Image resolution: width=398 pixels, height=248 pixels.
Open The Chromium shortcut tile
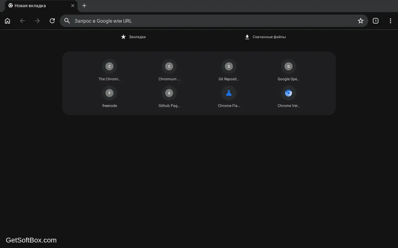pyautogui.click(x=109, y=70)
